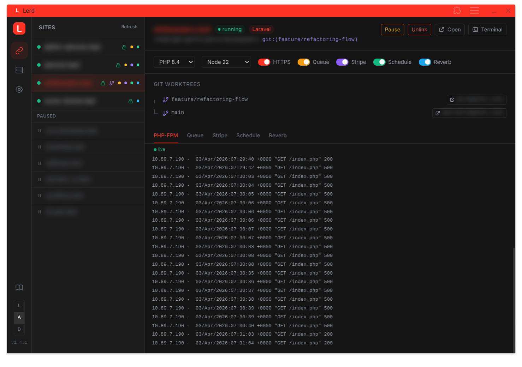The width and height of the screenshot is (522, 367).
Task: Click the small Lerd icon in title bar
Action: coord(17,11)
